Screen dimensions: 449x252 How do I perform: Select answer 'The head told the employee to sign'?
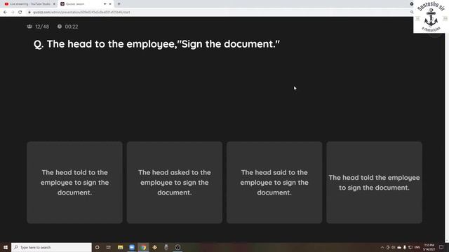(x=374, y=182)
